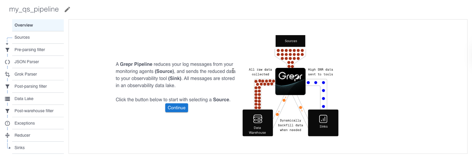
Task: Select Sources in the sidebar
Action: point(38,37)
